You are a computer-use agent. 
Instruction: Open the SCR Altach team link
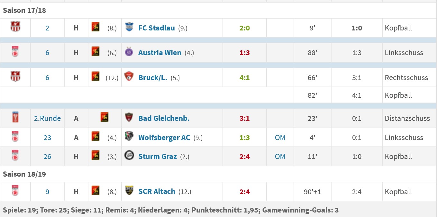157,191
